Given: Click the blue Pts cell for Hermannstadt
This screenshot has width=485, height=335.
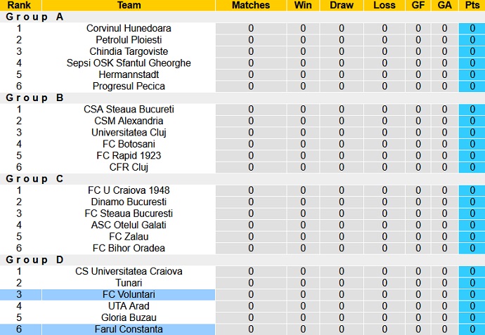Looking at the screenshot, I should [x=472, y=74].
